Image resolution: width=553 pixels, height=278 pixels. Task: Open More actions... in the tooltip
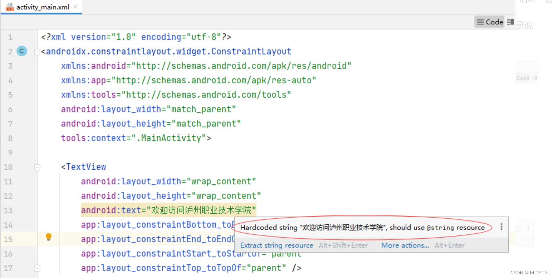(405, 245)
